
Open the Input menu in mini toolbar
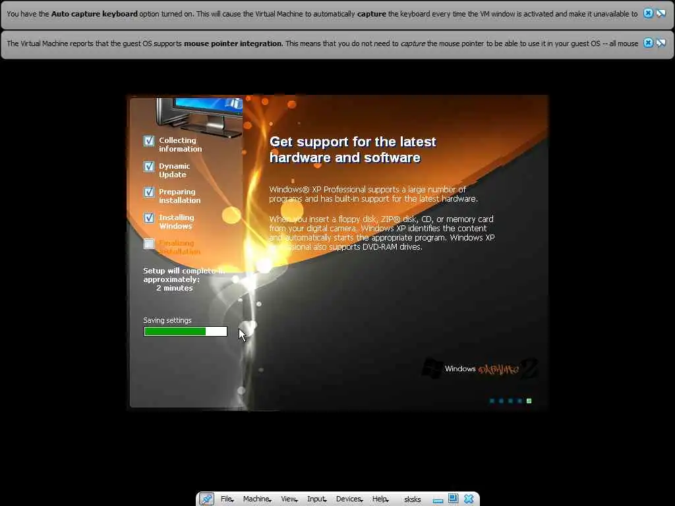(x=317, y=499)
